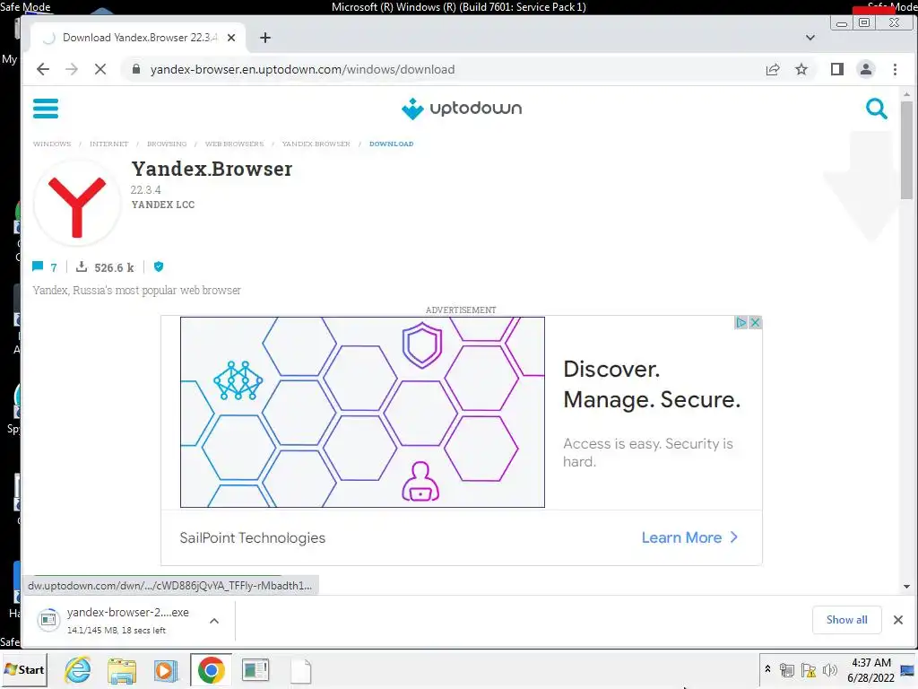Viewport: 918px width, 689px height.
Task: Open the Uptodown hamburger menu
Action: pyautogui.click(x=46, y=109)
